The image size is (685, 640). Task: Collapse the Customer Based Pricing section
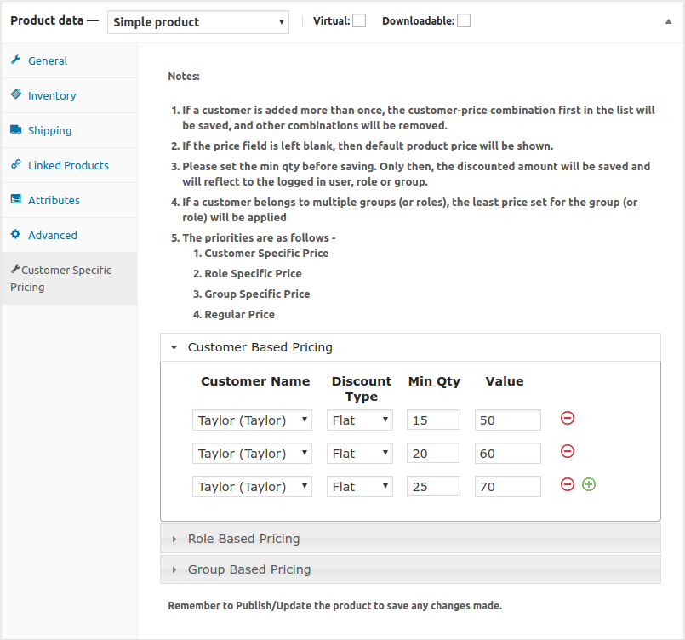pos(260,347)
